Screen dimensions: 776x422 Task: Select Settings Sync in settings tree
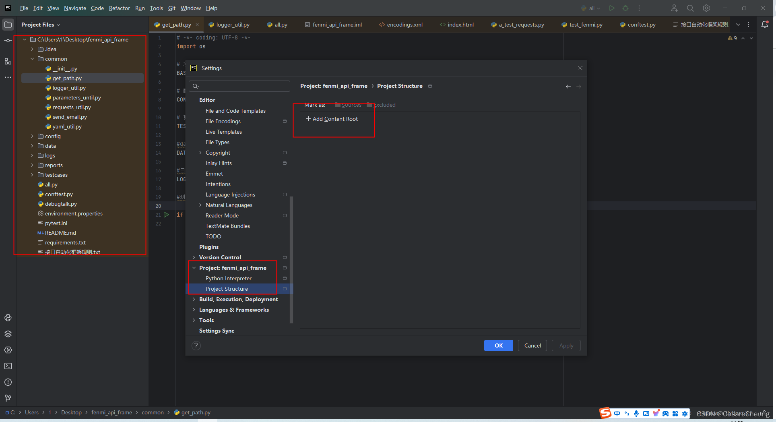pos(217,331)
